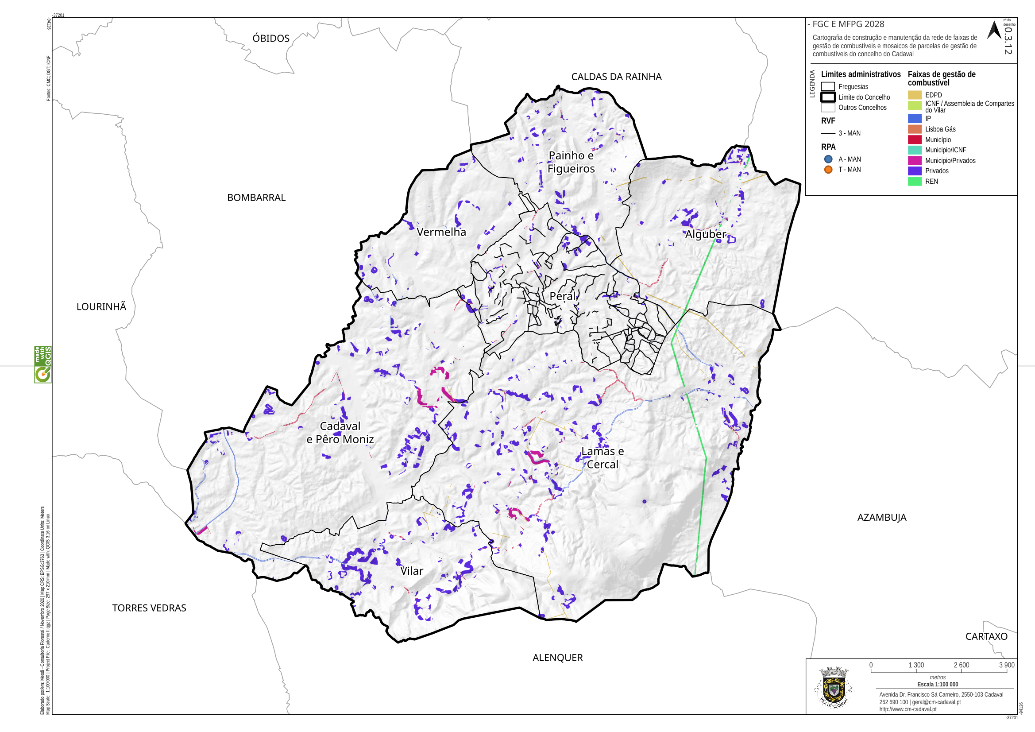Select the orange T - MAN circle symbol
The image size is (1035, 732).
click(x=828, y=170)
